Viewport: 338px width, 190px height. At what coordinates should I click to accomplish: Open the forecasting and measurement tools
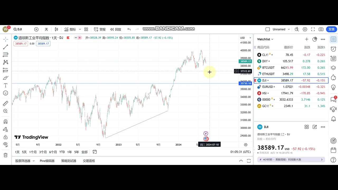click(6, 70)
